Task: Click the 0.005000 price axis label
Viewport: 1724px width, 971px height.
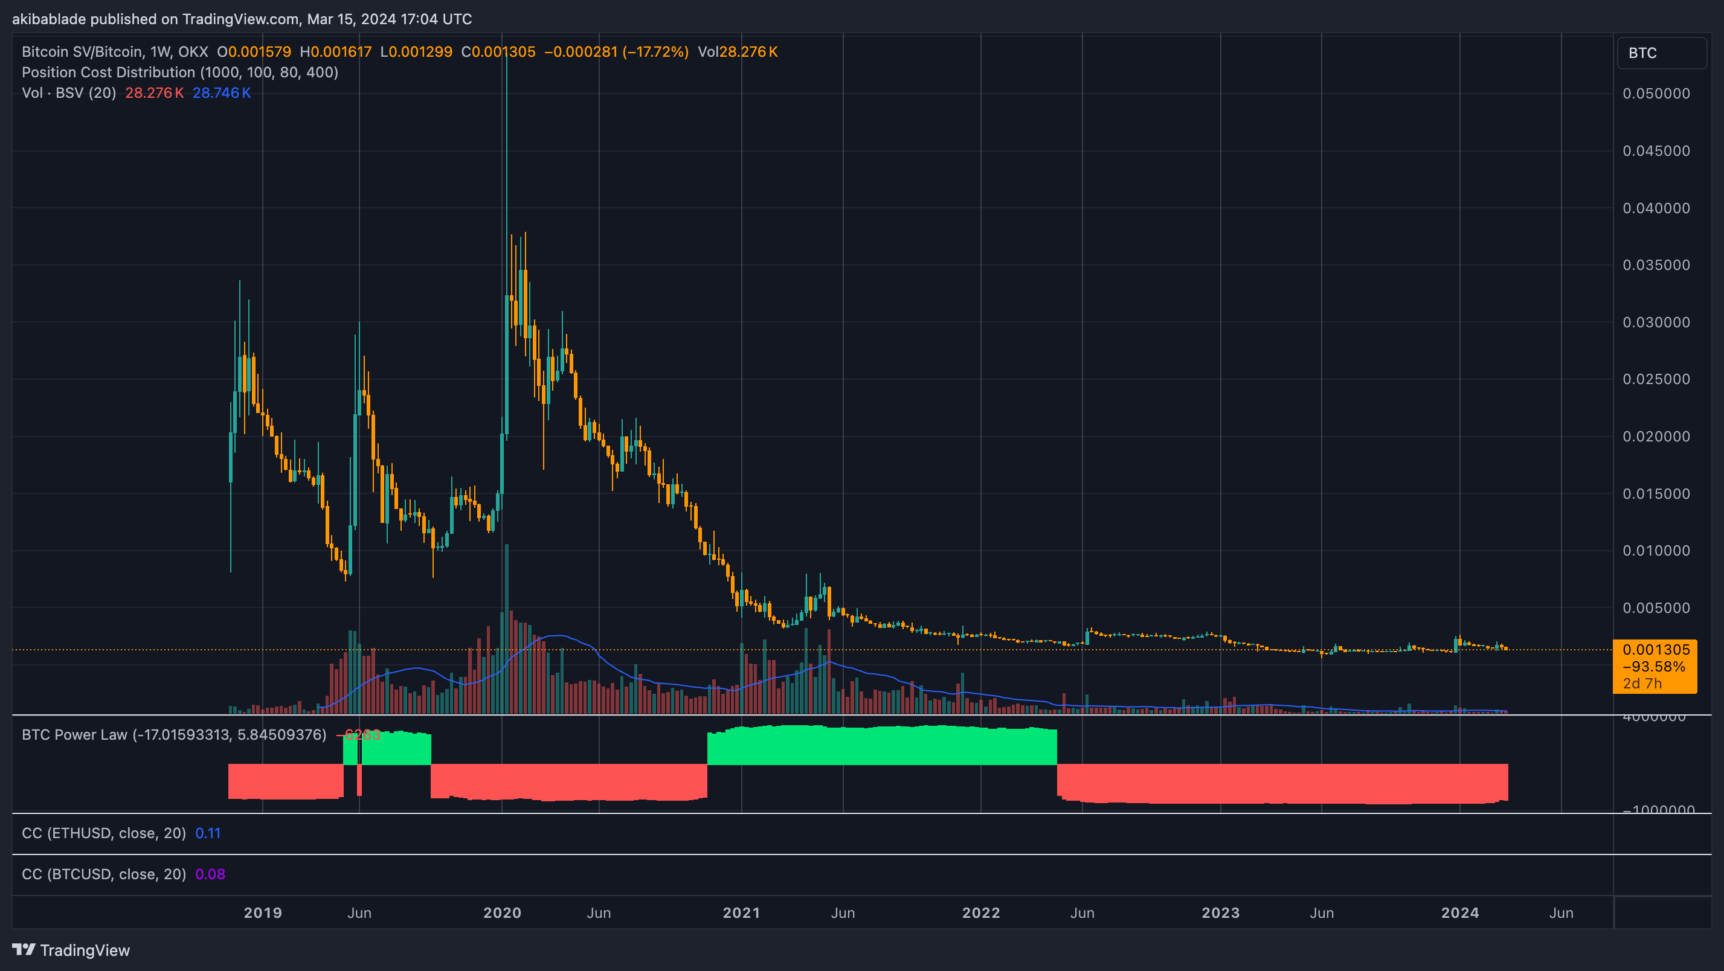Action: click(1656, 608)
